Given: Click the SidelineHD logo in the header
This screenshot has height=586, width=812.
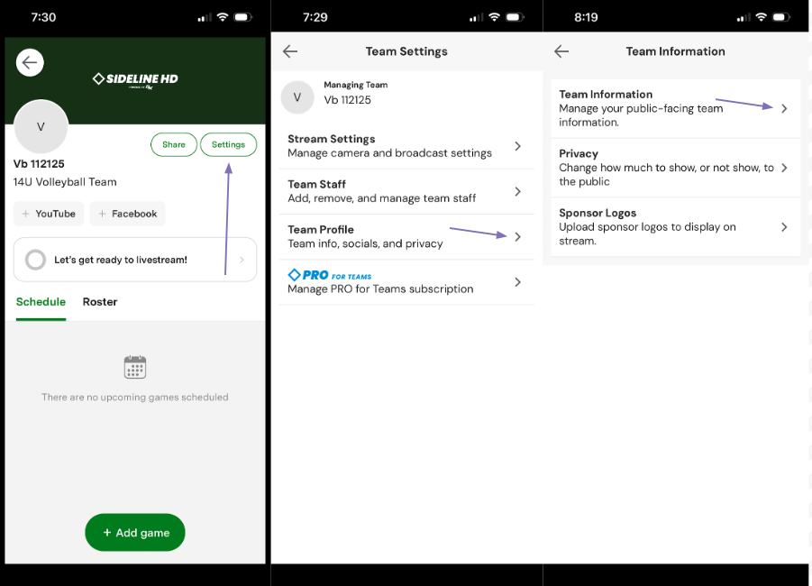Looking at the screenshot, I should coord(135,79).
